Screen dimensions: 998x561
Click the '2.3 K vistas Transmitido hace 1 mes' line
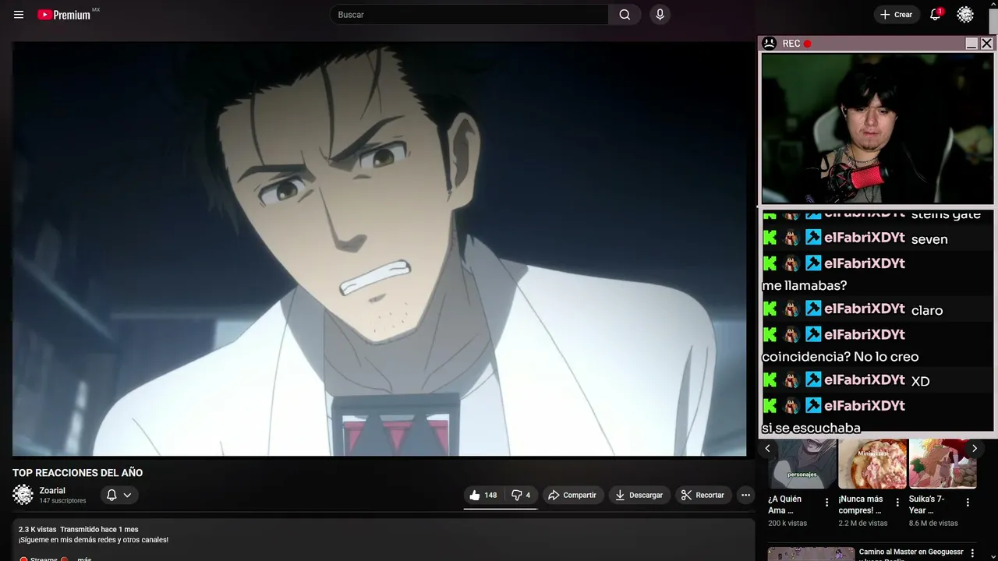(x=79, y=530)
